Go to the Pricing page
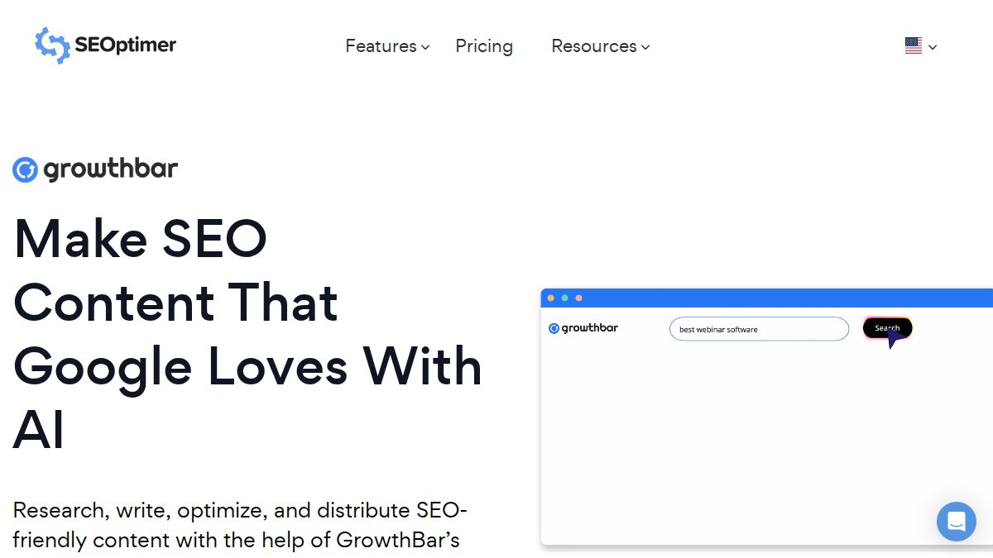 [484, 46]
